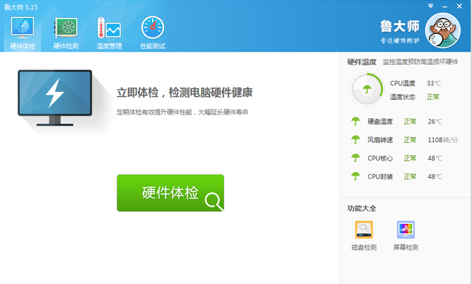This screenshot has height=284, width=472.
Task: Click the 功能大全 section heading
Action: click(362, 209)
